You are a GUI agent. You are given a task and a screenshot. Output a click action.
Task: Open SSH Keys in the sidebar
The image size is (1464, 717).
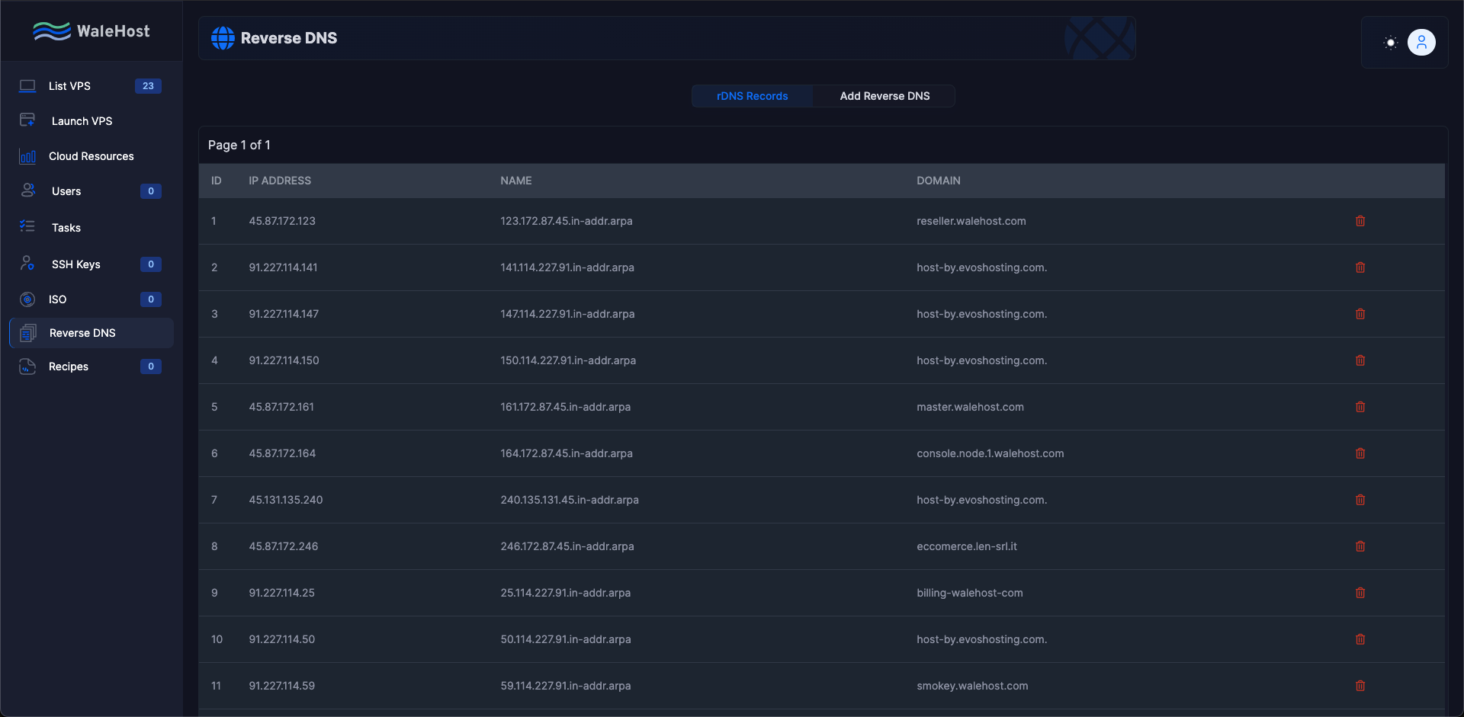point(91,264)
